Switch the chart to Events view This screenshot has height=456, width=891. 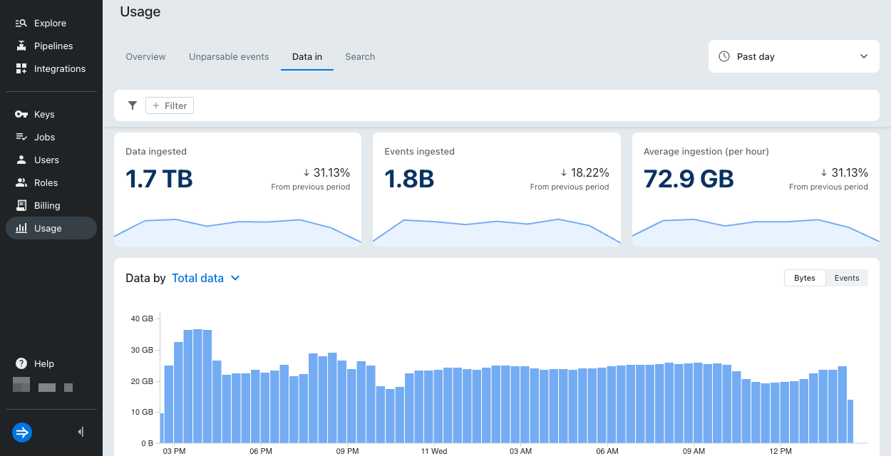coord(847,278)
